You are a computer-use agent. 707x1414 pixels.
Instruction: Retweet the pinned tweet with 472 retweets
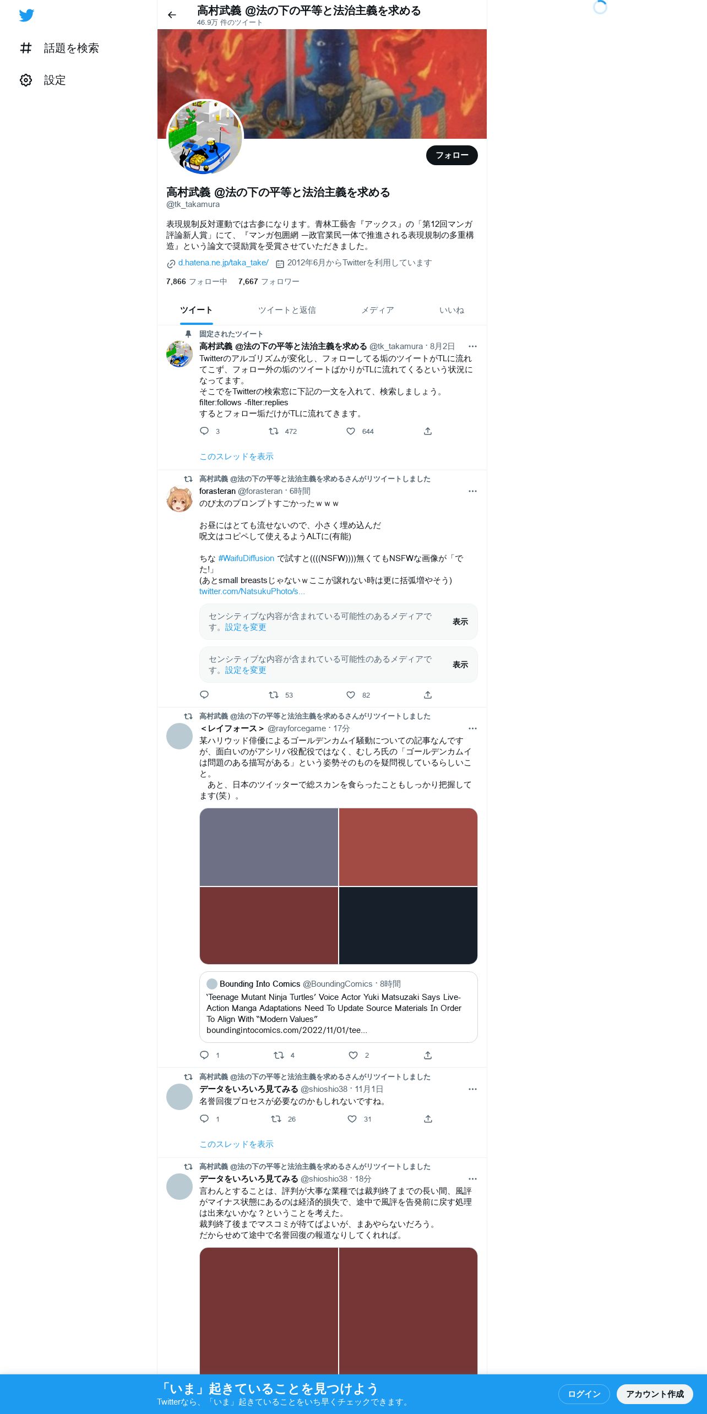pyautogui.click(x=273, y=431)
